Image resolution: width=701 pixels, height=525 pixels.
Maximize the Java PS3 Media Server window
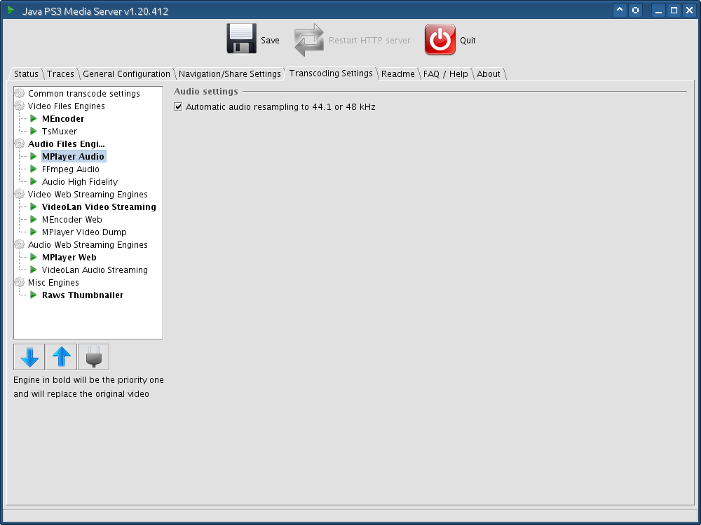click(x=674, y=10)
